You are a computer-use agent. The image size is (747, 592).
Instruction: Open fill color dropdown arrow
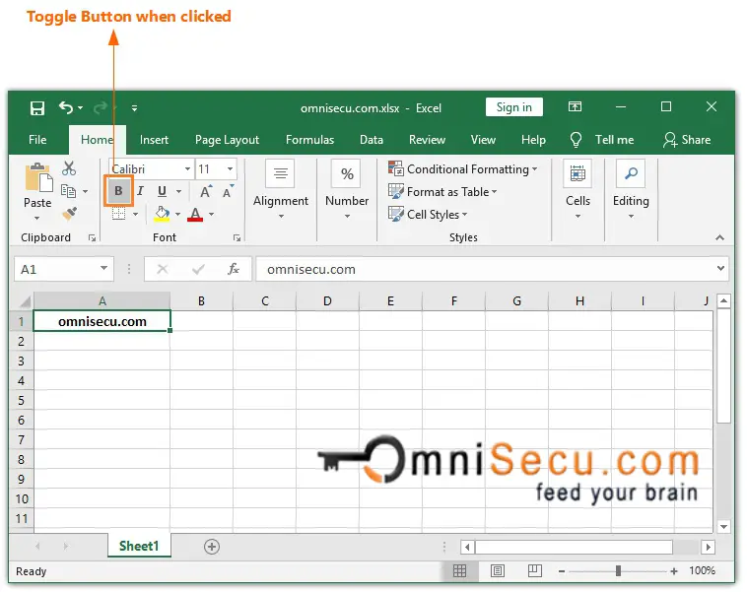[177, 215]
